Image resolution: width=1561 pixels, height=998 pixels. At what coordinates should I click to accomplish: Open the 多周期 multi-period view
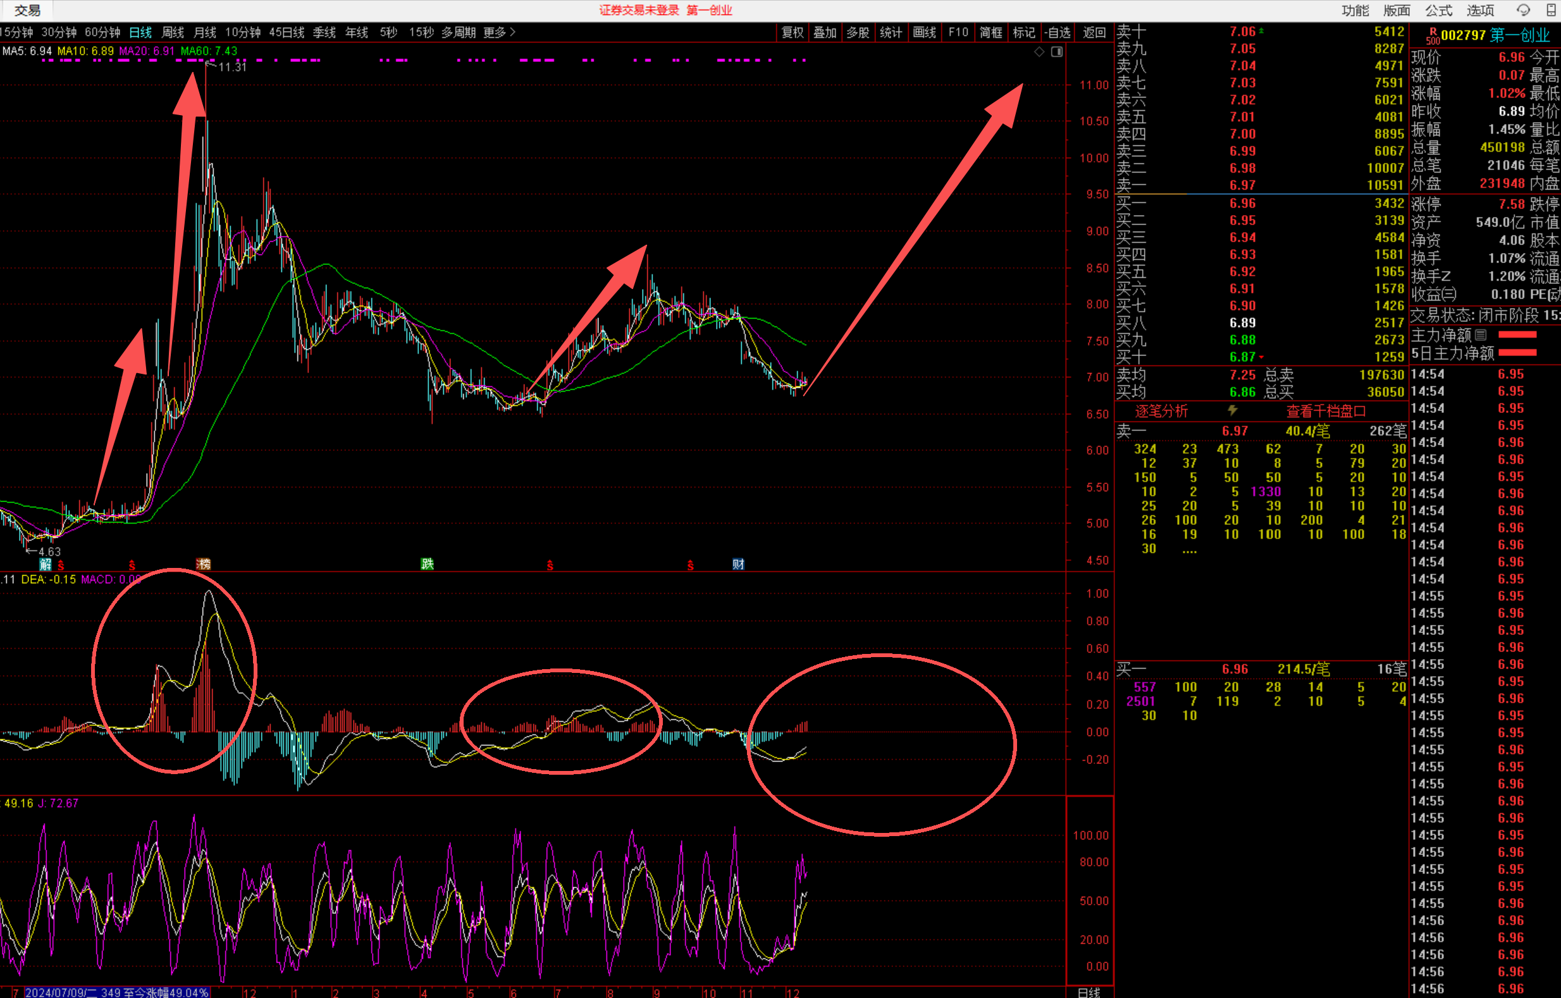point(459,32)
